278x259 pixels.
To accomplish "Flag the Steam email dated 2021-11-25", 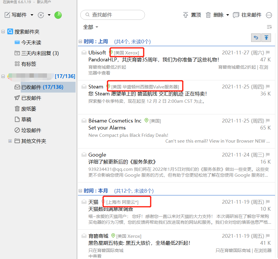I will (x=268, y=86).
